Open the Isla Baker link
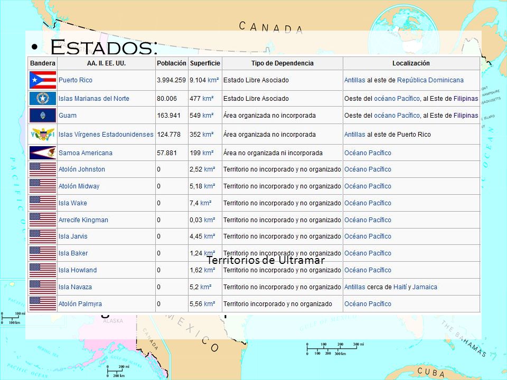Image resolution: width=507 pixels, height=380 pixels. (x=73, y=253)
